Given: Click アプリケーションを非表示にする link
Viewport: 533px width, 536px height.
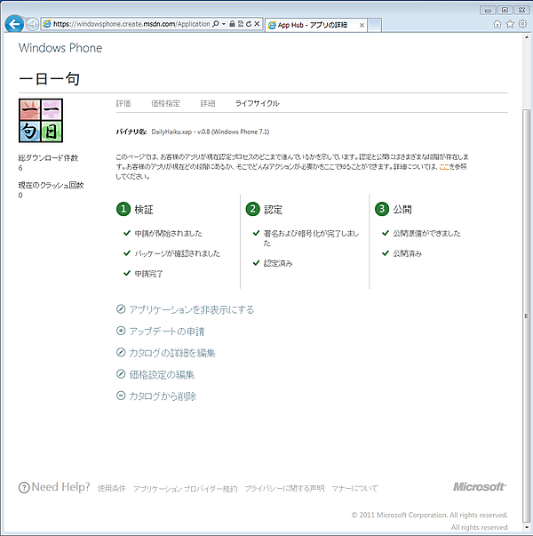Looking at the screenshot, I should click(x=192, y=309).
